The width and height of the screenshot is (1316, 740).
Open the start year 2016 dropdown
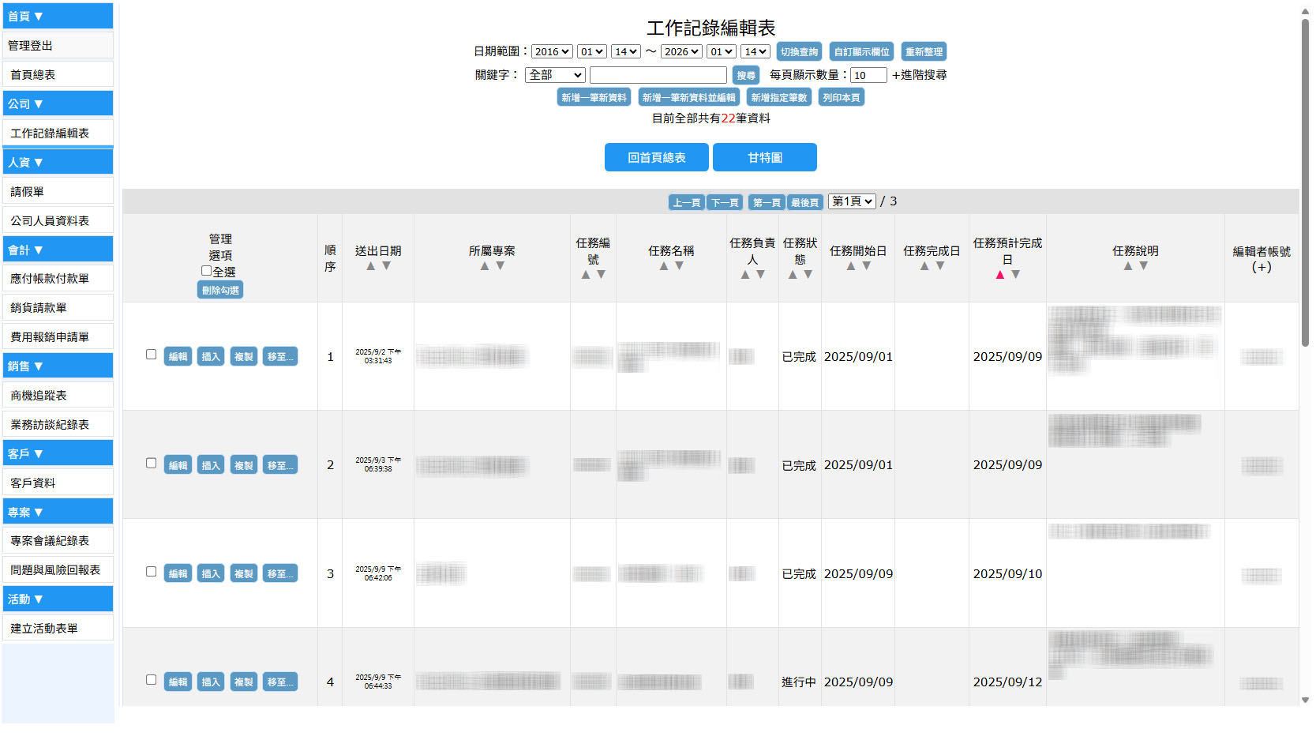point(552,52)
